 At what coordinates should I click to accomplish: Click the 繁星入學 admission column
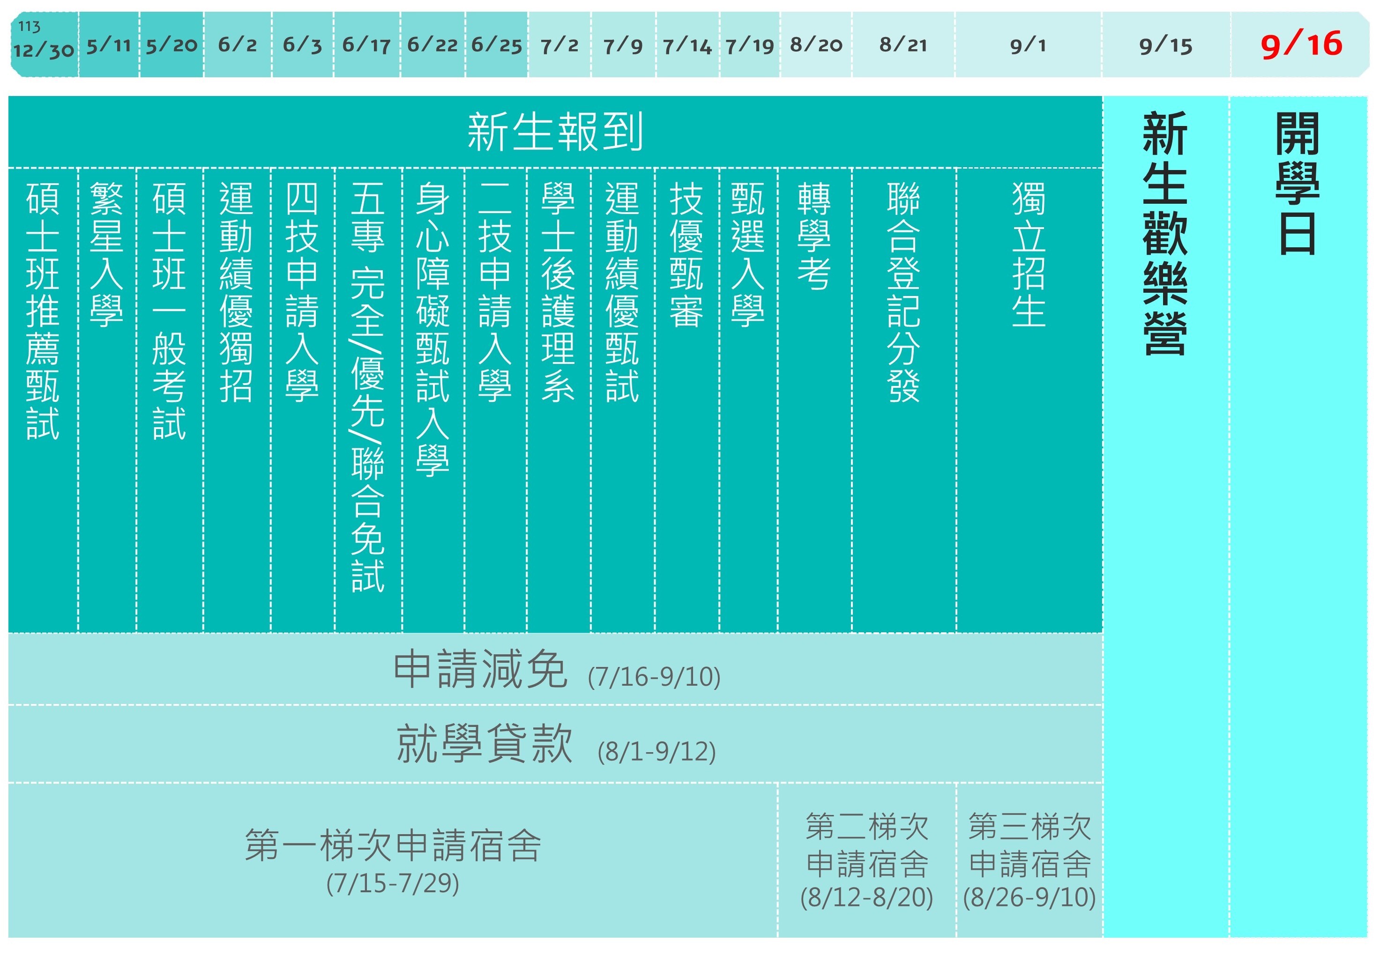106,269
